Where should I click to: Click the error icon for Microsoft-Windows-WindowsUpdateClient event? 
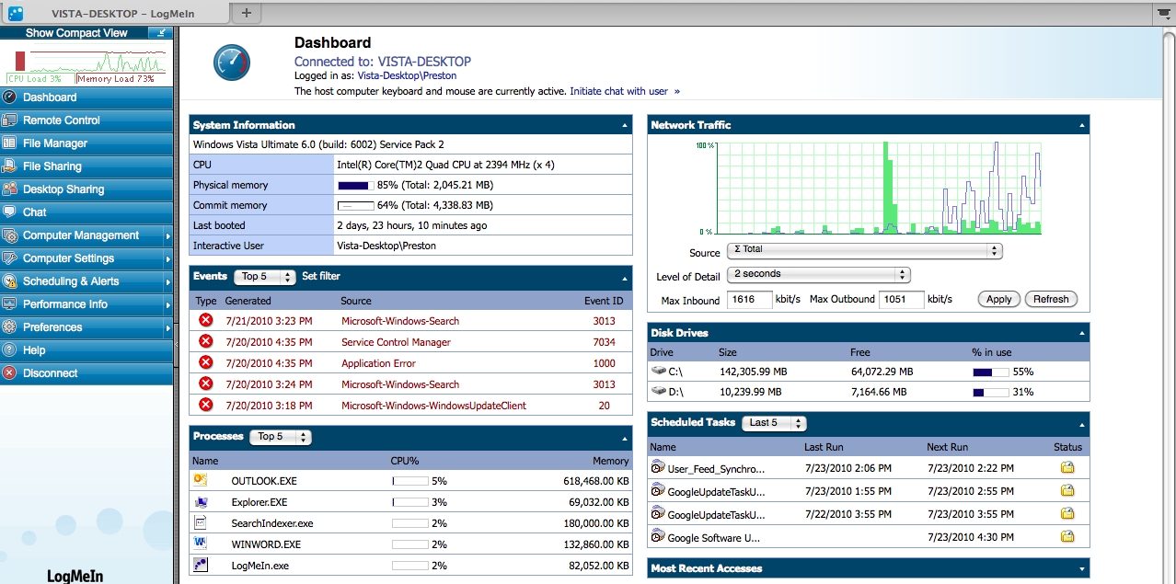(x=205, y=406)
